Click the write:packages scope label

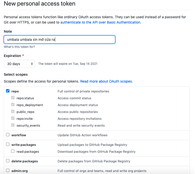tap(24, 145)
